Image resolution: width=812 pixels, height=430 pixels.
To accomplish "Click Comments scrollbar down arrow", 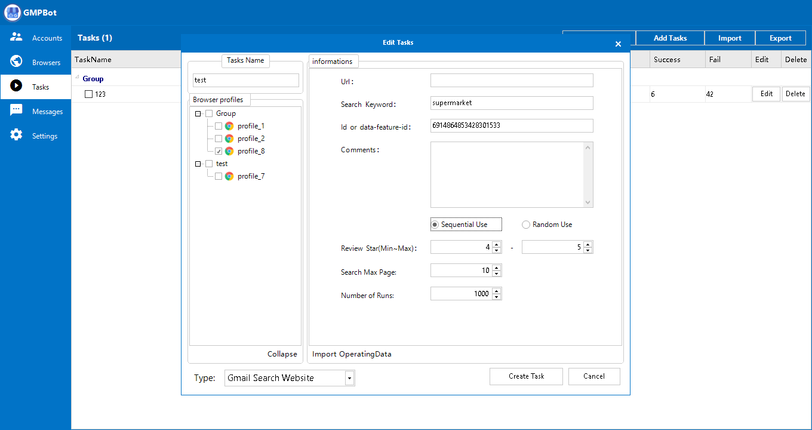I will [x=588, y=202].
